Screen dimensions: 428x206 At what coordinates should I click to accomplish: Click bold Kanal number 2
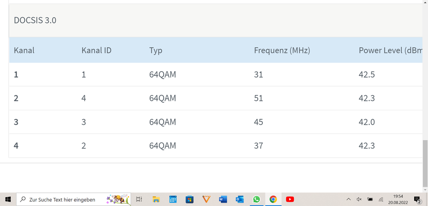click(x=16, y=98)
